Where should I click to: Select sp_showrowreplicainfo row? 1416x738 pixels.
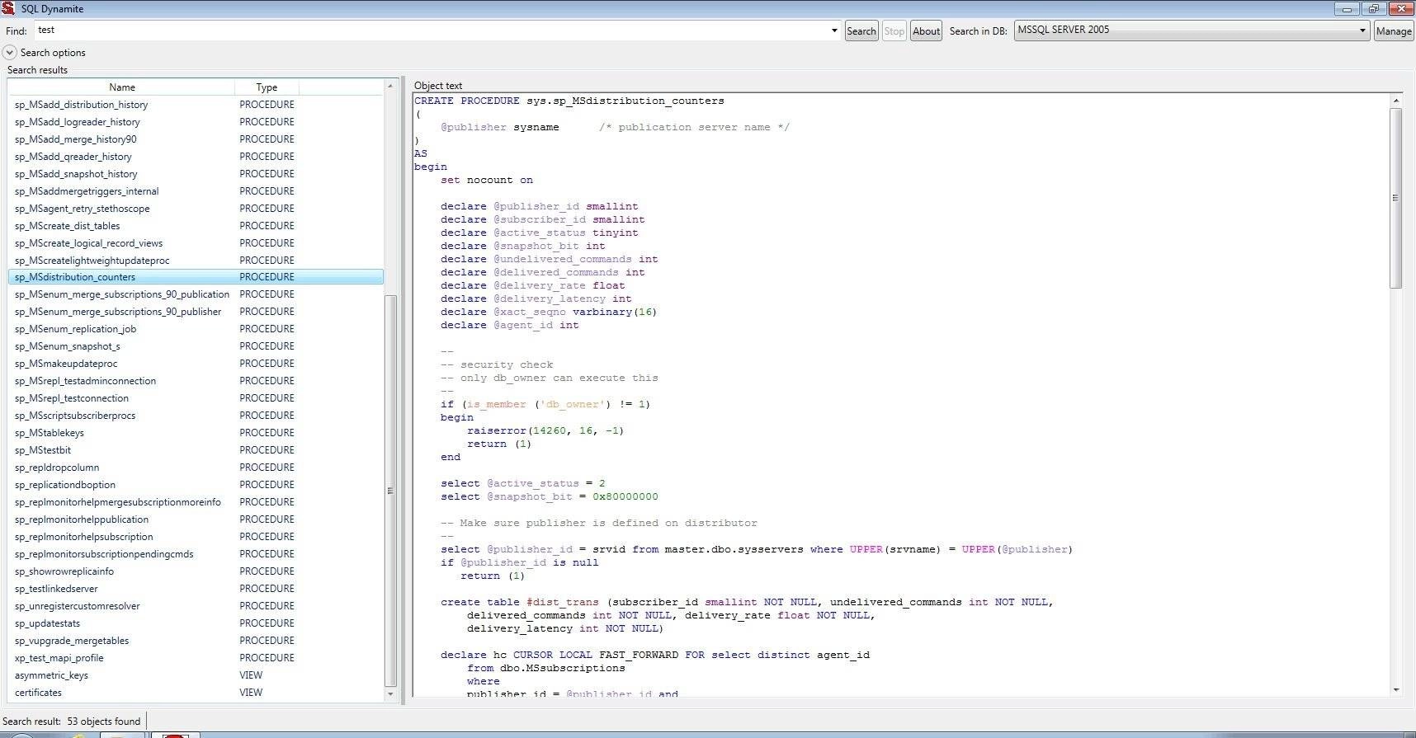pyautogui.click(x=196, y=571)
